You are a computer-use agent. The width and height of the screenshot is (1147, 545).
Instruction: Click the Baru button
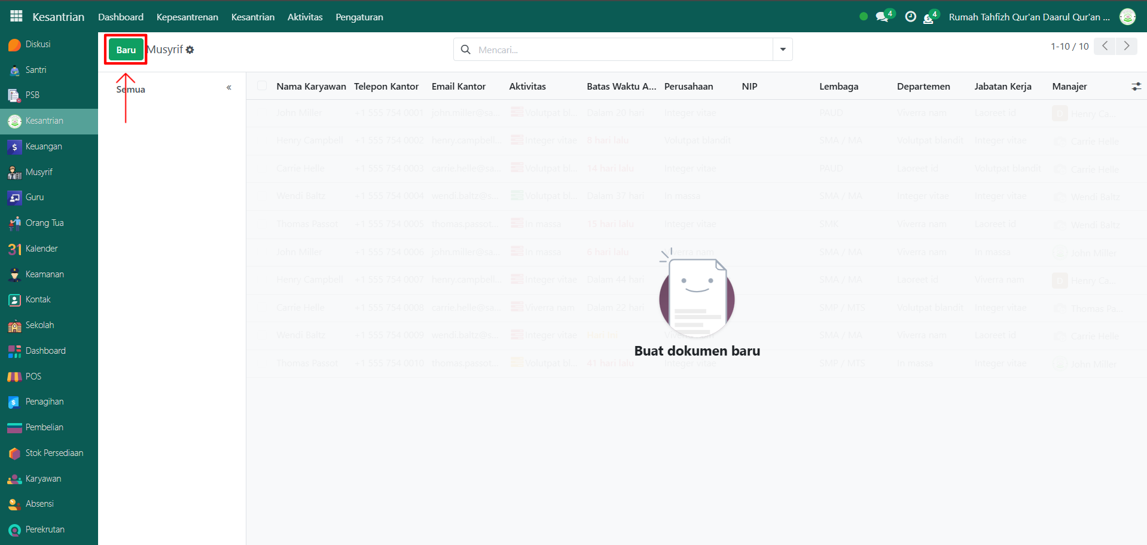[x=126, y=50]
